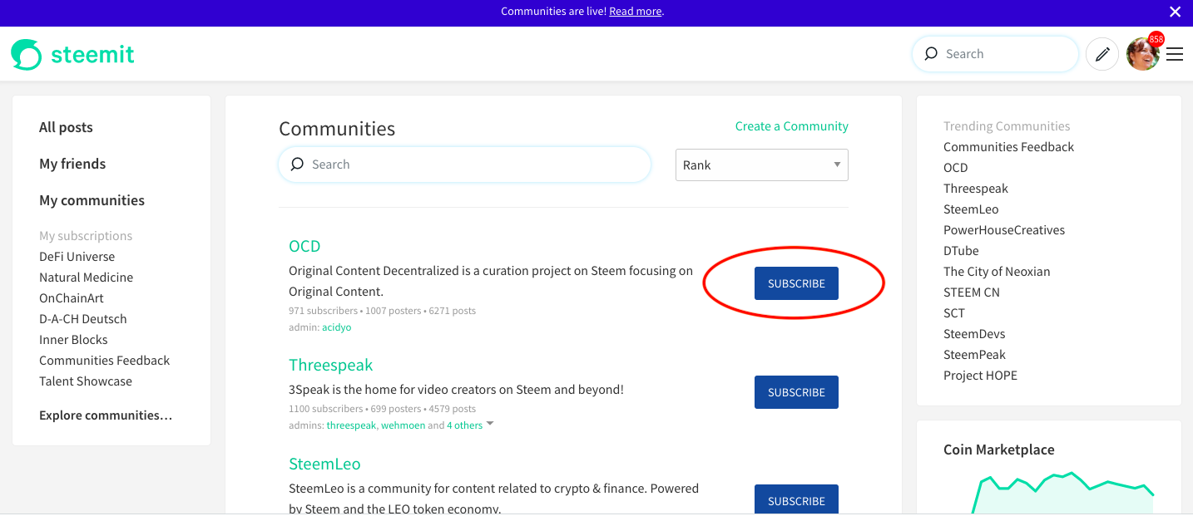Open the OCD community title
The image size is (1193, 516).
pos(304,246)
